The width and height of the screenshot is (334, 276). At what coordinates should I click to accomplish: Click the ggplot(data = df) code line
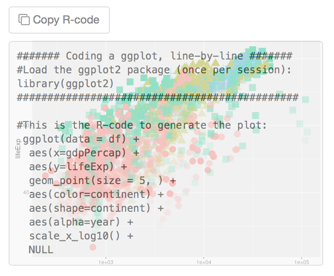tap(81, 139)
